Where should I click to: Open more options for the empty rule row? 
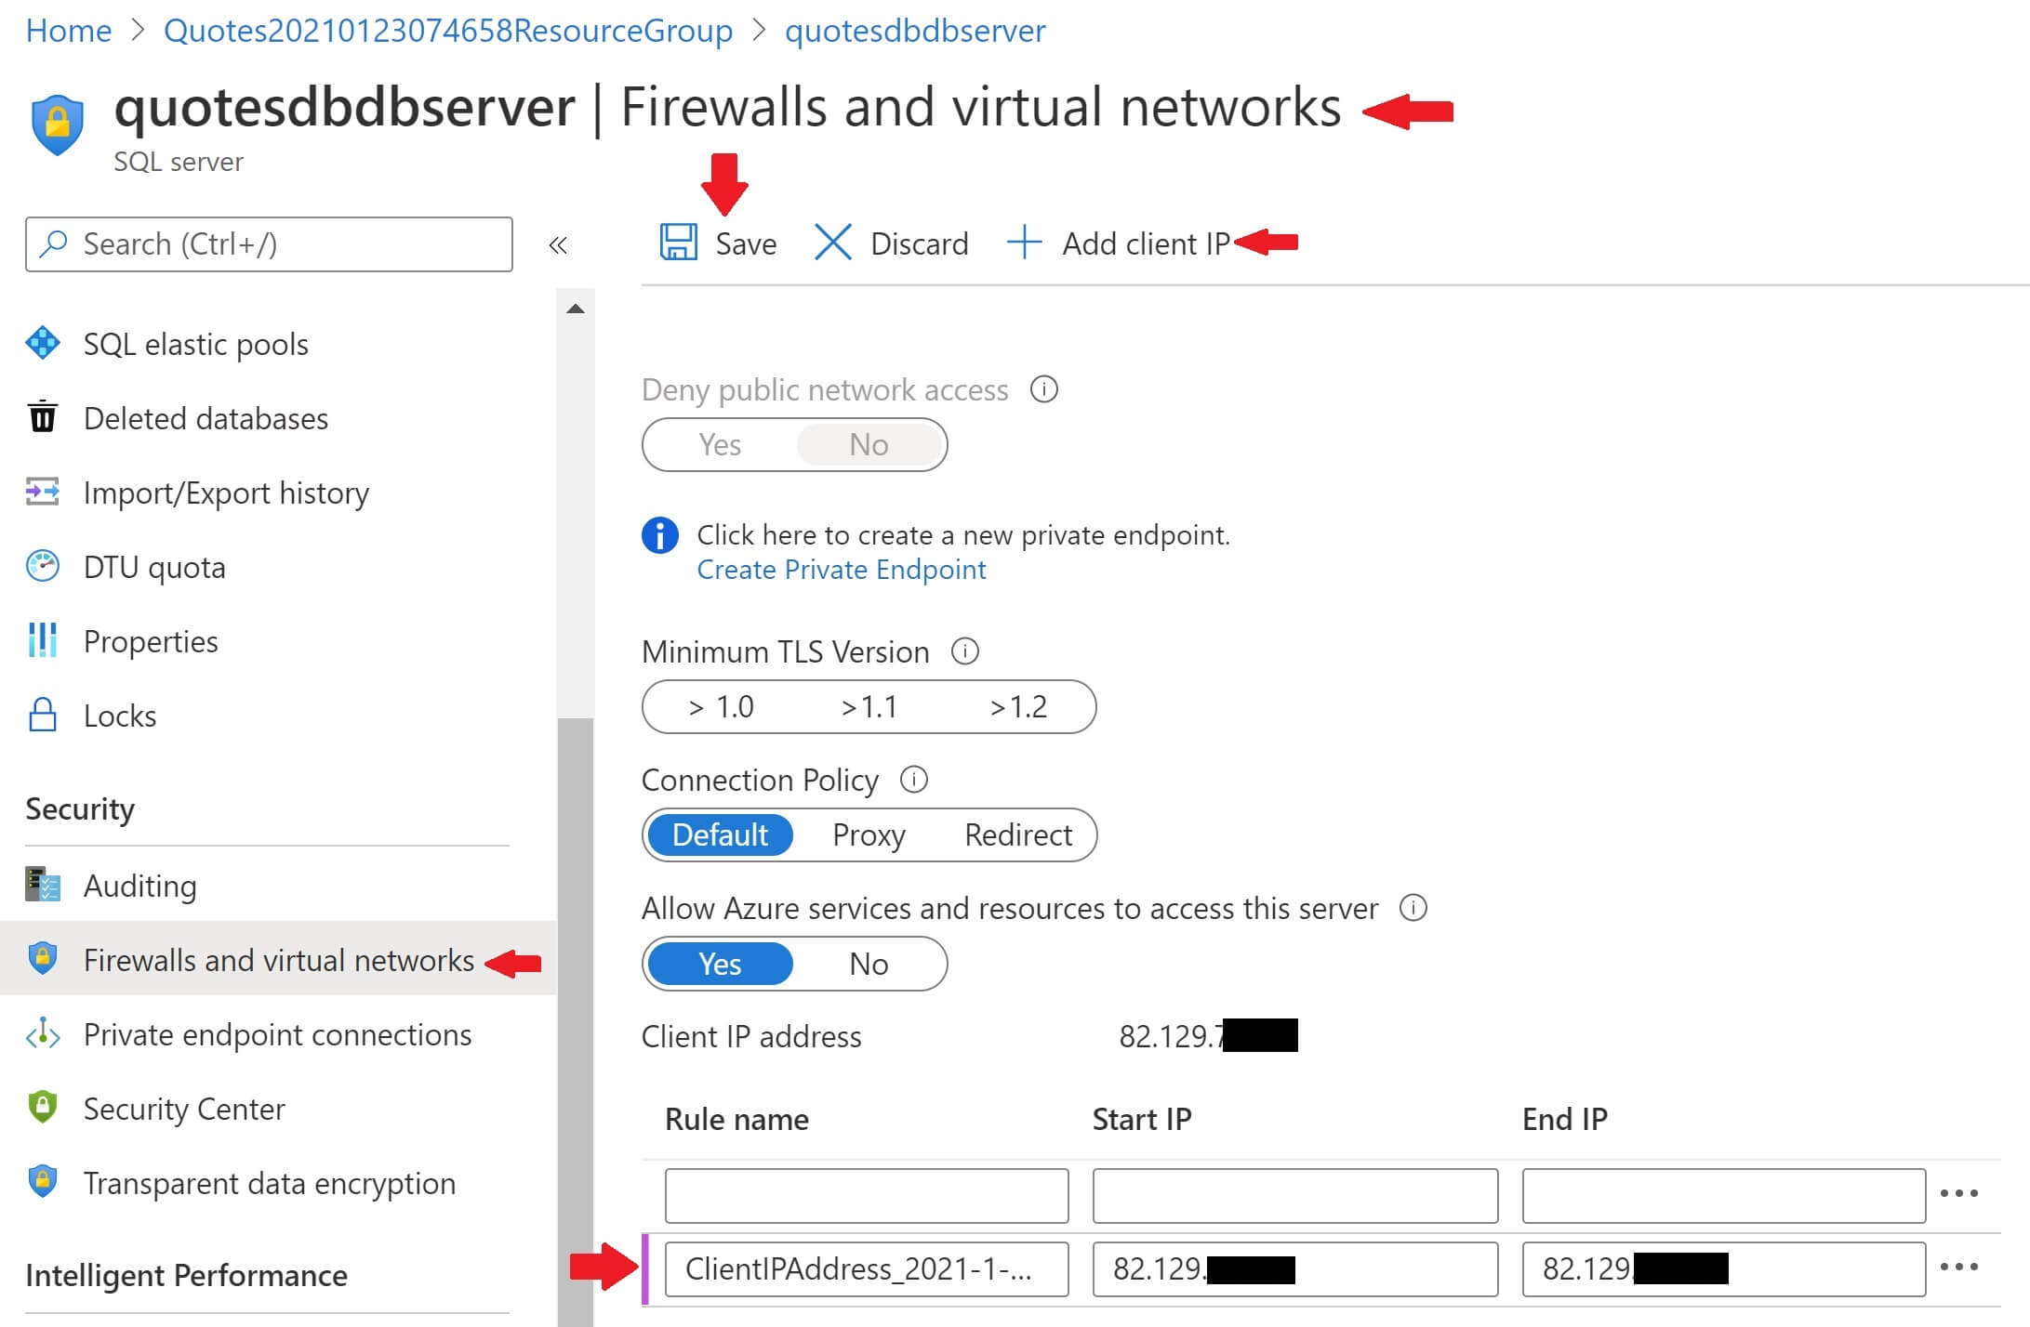(1959, 1193)
